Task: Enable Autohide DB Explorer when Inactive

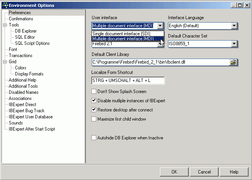Action: point(94,137)
